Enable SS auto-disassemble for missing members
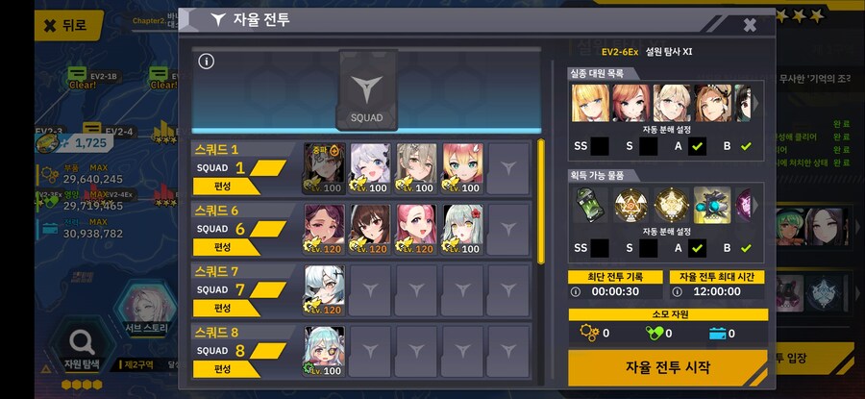The height and width of the screenshot is (399, 865). tap(600, 146)
